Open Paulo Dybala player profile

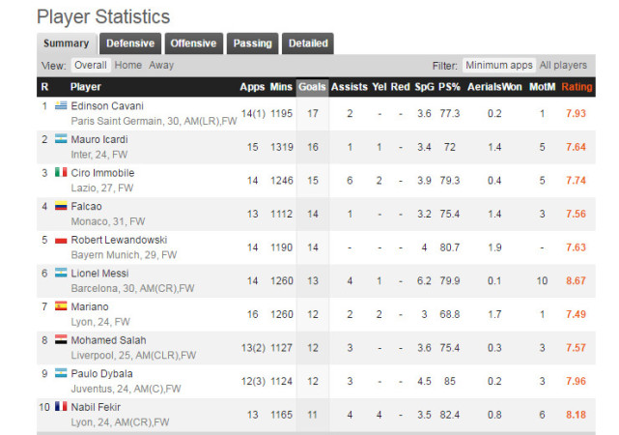pyautogui.click(x=102, y=373)
